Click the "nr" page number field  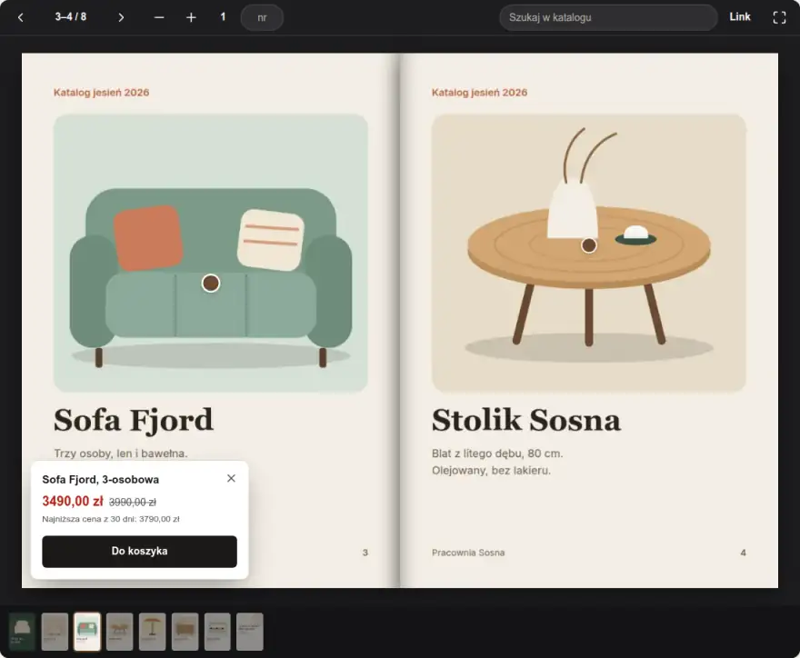(262, 17)
